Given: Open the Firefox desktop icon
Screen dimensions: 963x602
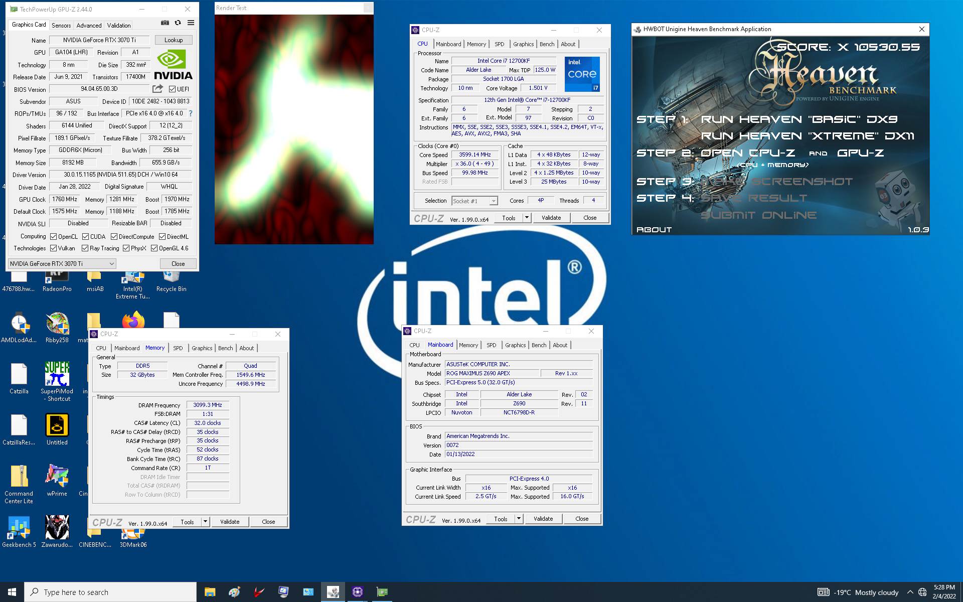Looking at the screenshot, I should 133,321.
